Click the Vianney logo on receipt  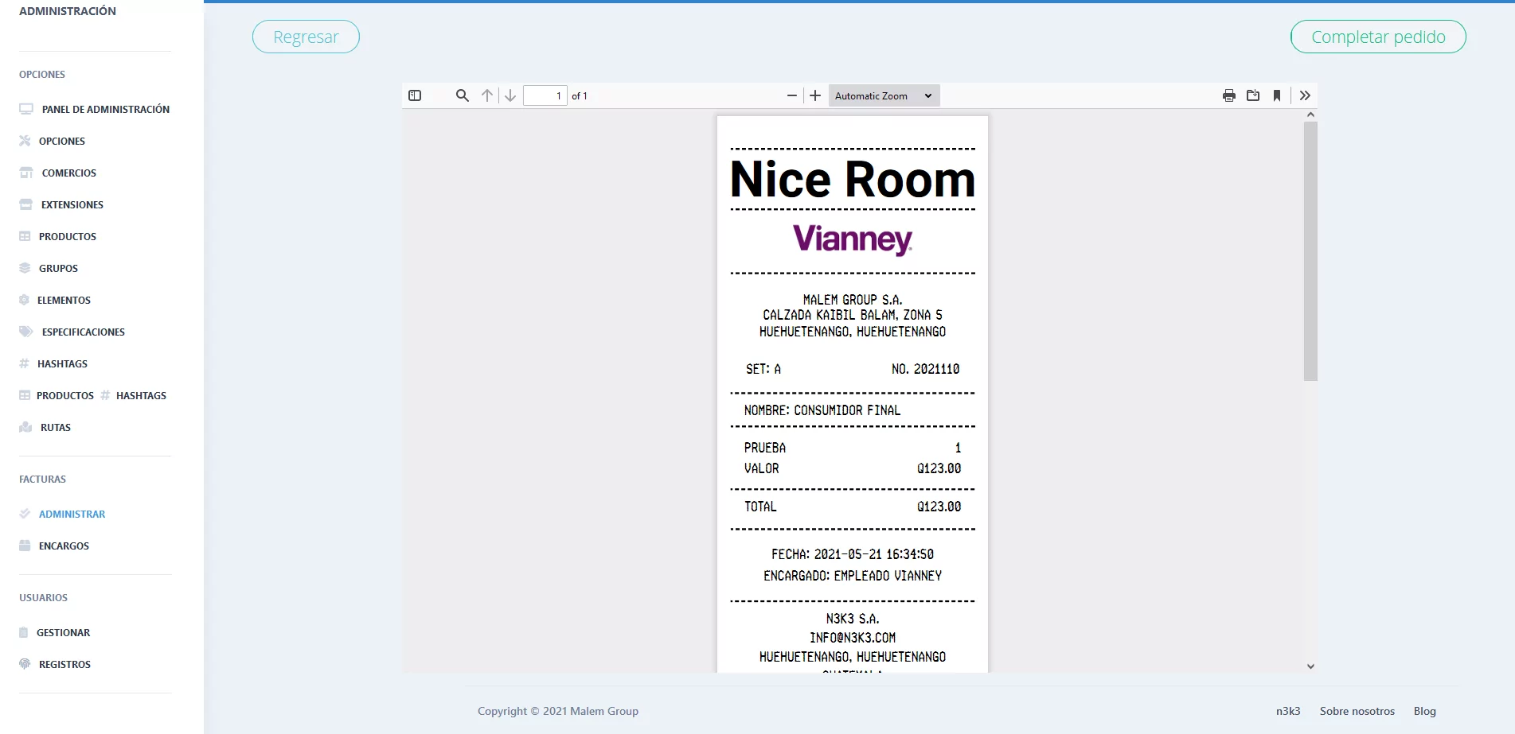tap(853, 239)
